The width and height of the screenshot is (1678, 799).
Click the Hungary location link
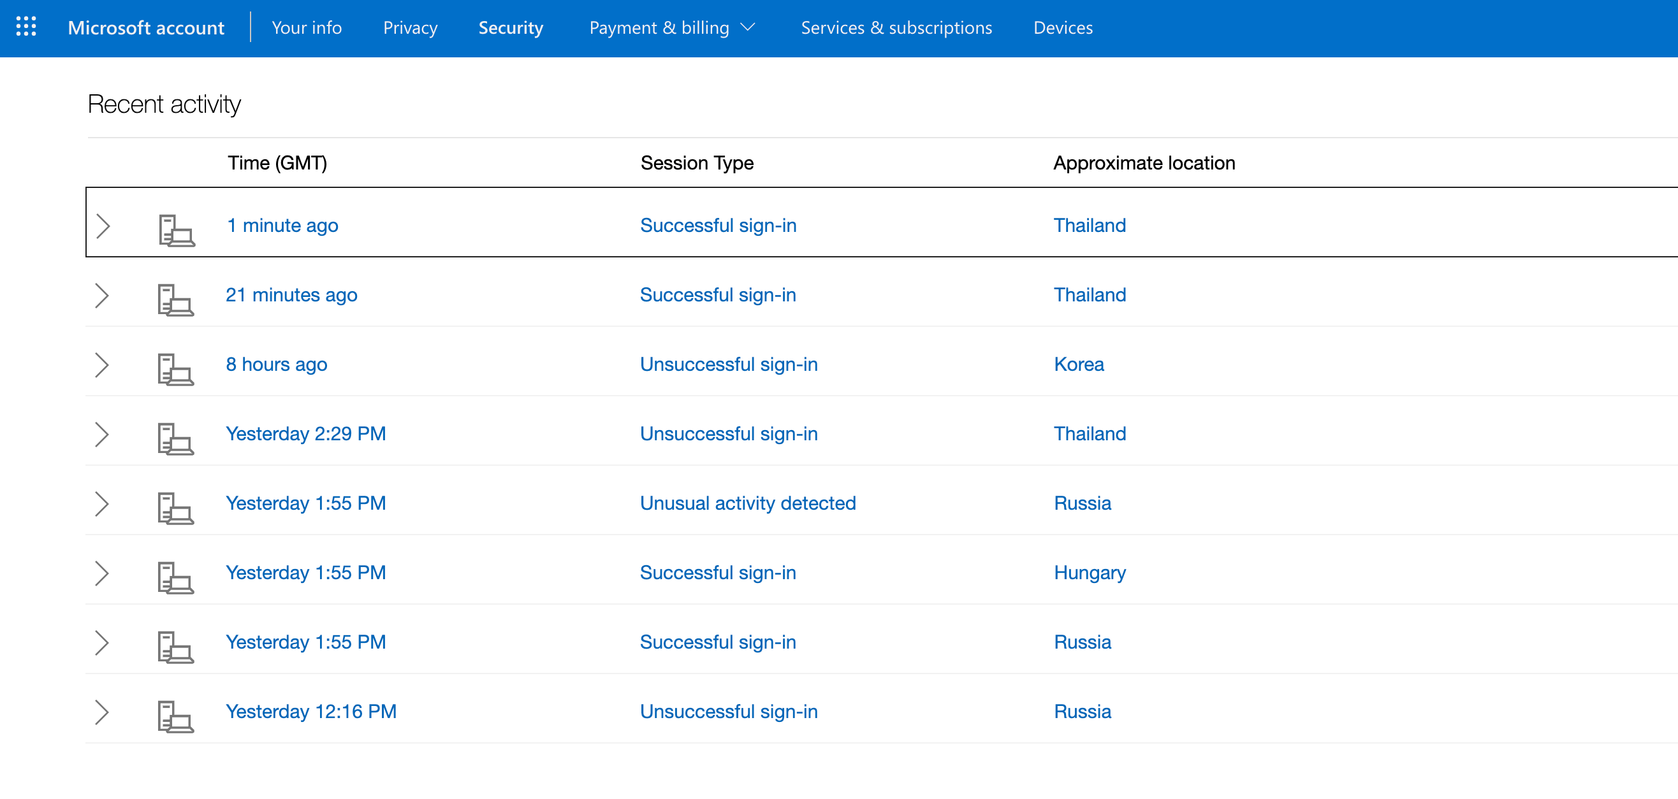click(1089, 573)
